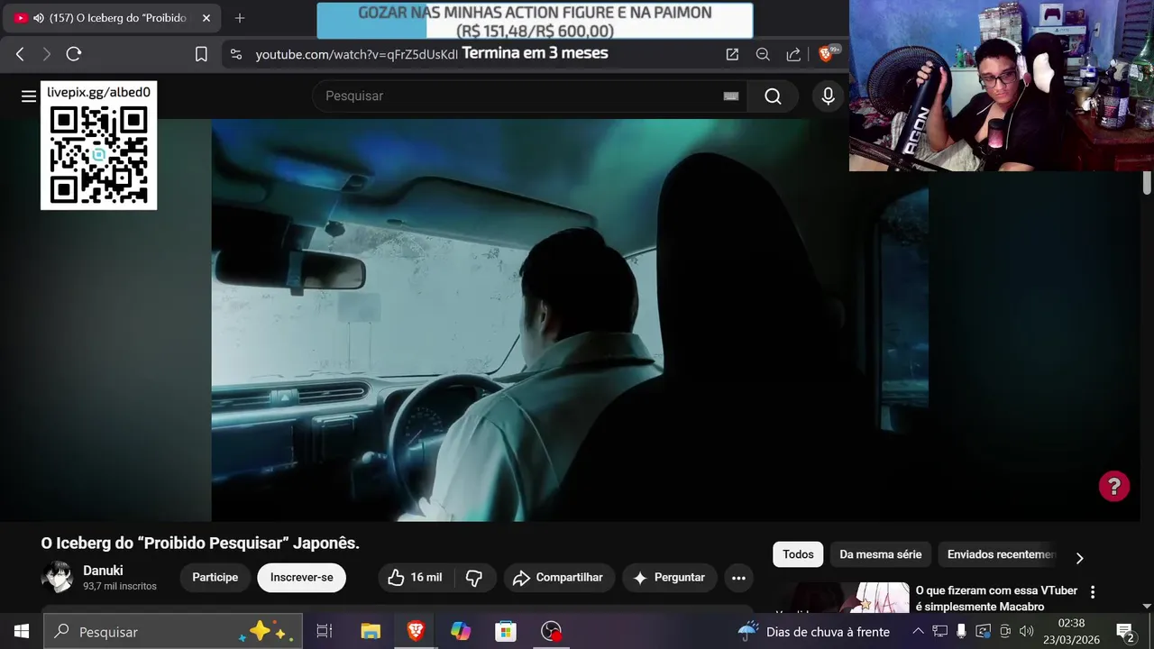This screenshot has height=649, width=1154.
Task: Click the Inscrever-se subscribe button
Action: click(301, 578)
